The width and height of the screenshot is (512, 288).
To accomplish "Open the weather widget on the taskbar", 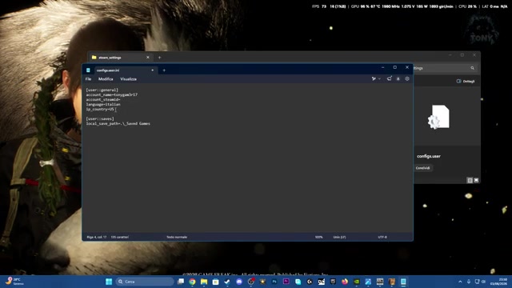I will click(x=14, y=282).
